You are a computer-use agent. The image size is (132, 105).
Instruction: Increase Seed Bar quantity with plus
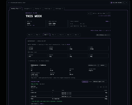[104, 87]
